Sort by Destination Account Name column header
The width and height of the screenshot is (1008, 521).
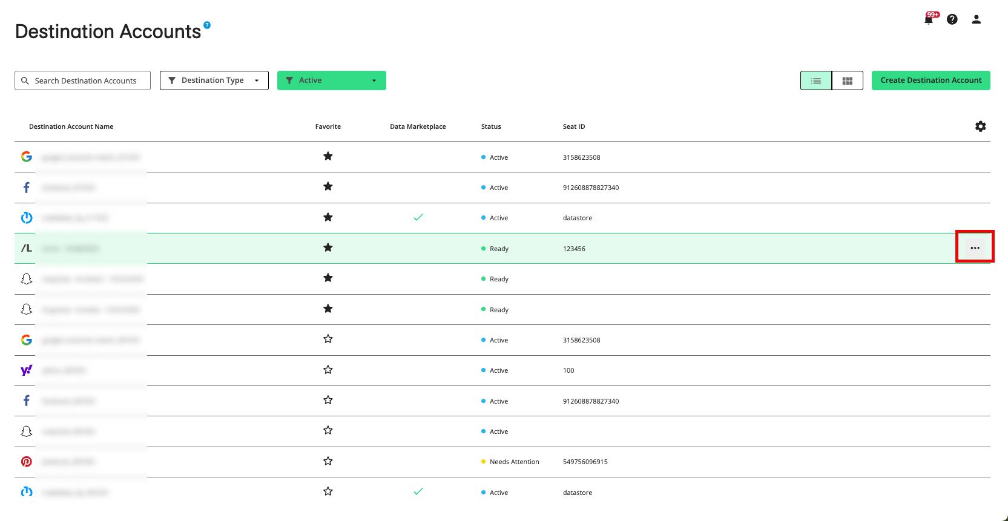click(71, 126)
